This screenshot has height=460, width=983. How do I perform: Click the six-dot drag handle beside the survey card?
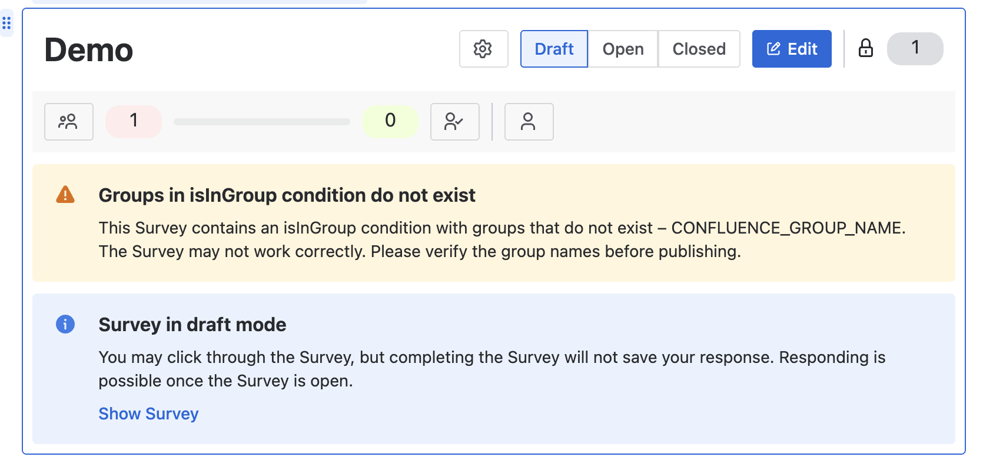[7, 23]
